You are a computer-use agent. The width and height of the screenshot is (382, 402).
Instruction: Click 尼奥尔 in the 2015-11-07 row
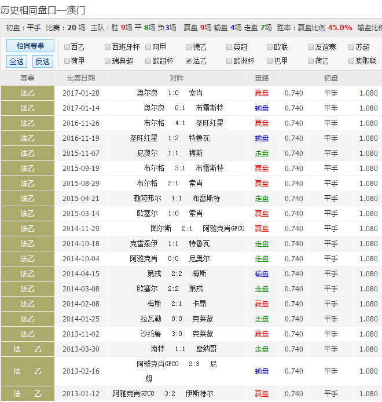coord(147,154)
